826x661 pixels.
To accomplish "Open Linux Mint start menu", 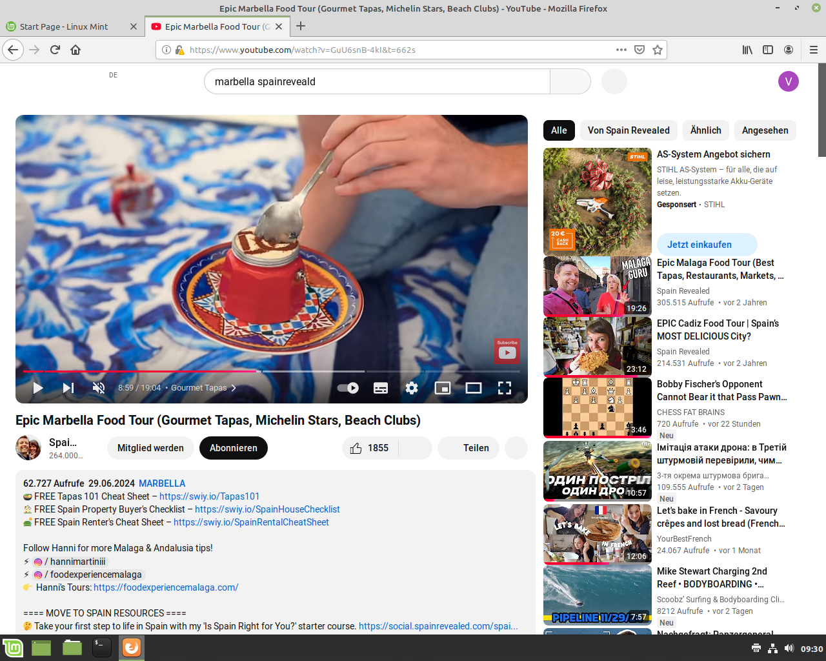I will 13,647.
